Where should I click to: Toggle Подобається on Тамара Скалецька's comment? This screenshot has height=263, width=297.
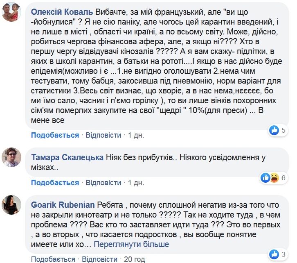coord(55,183)
